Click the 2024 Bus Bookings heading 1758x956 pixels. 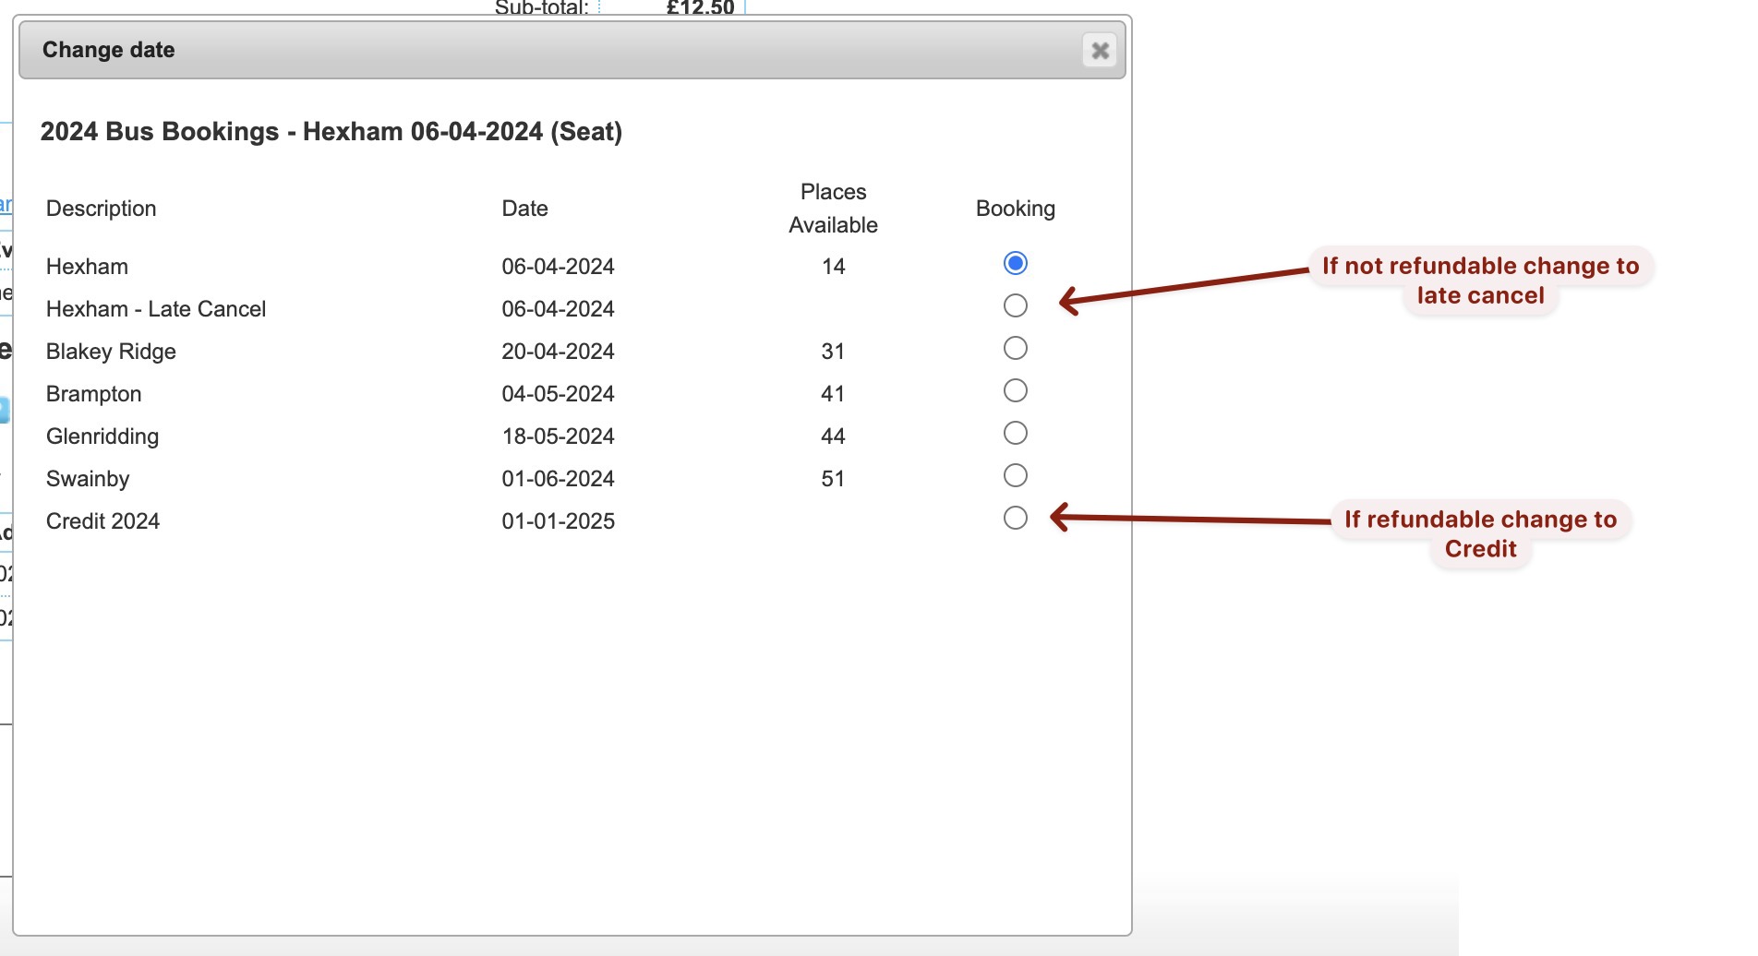331,132
